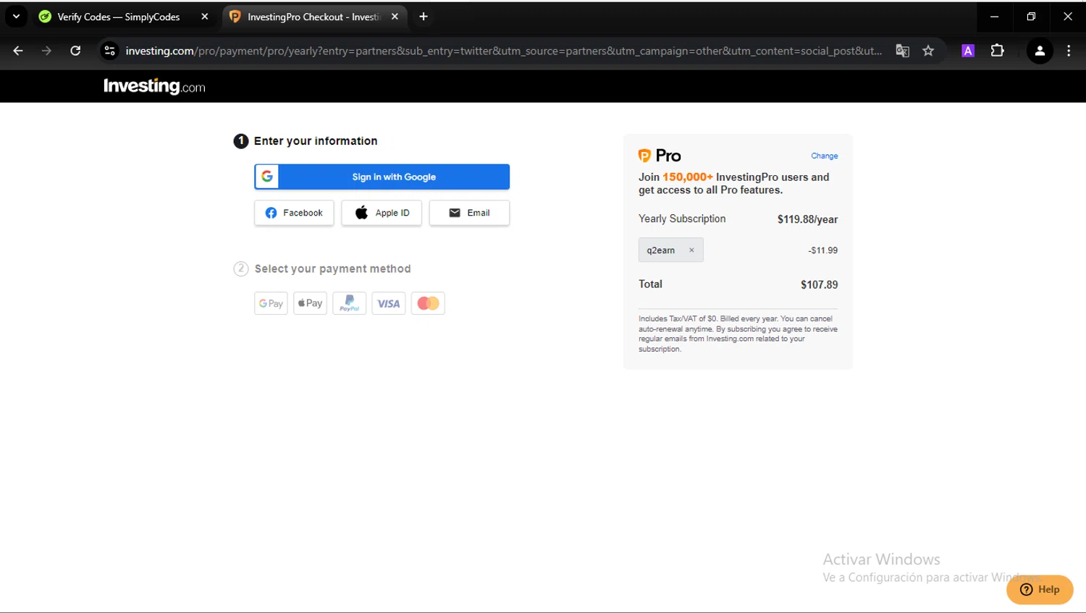The image size is (1086, 613).
Task: Select Google Pay payment method
Action: point(271,303)
